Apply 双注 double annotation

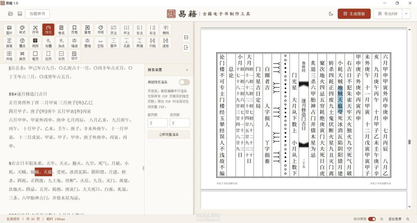[114, 29]
